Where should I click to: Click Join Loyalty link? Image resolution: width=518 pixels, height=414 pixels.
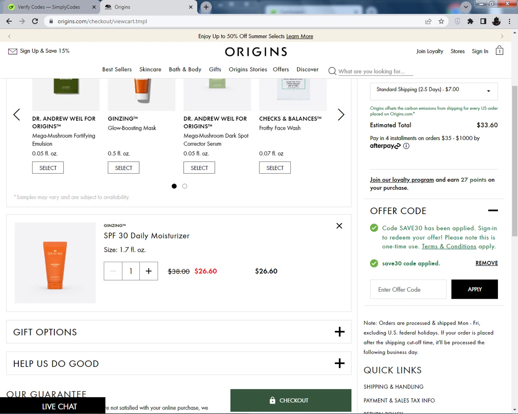point(430,51)
